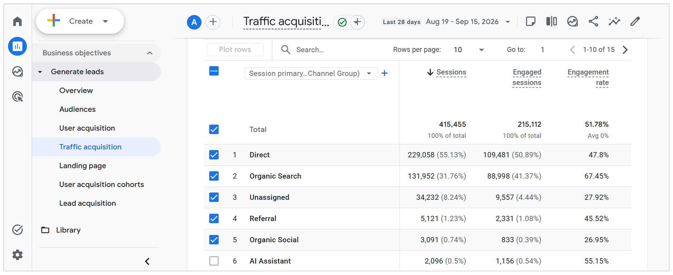Go to the next page of rows

[625, 50]
